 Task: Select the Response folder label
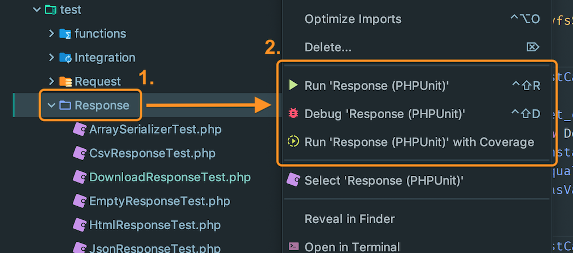click(102, 105)
